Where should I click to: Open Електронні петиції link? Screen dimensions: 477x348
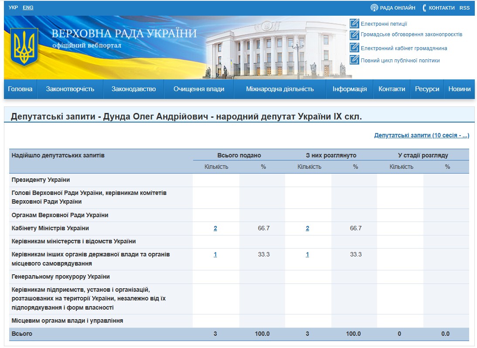384,24
